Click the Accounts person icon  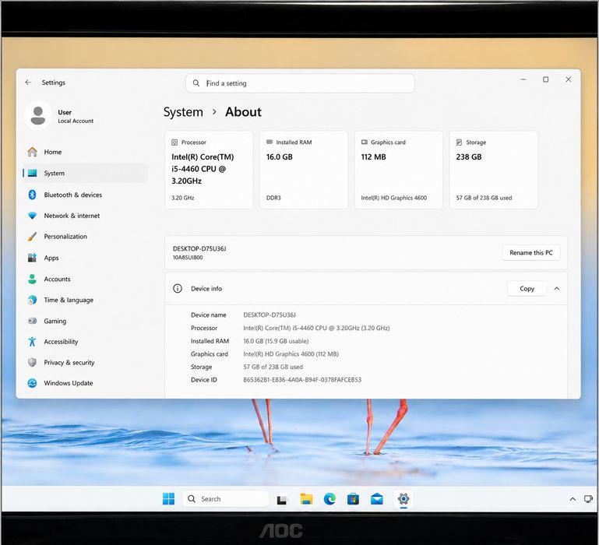click(x=33, y=279)
